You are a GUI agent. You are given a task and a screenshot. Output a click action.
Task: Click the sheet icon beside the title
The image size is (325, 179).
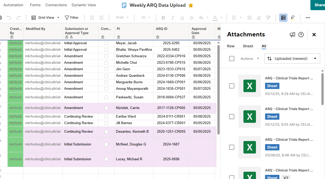click(x=124, y=5)
